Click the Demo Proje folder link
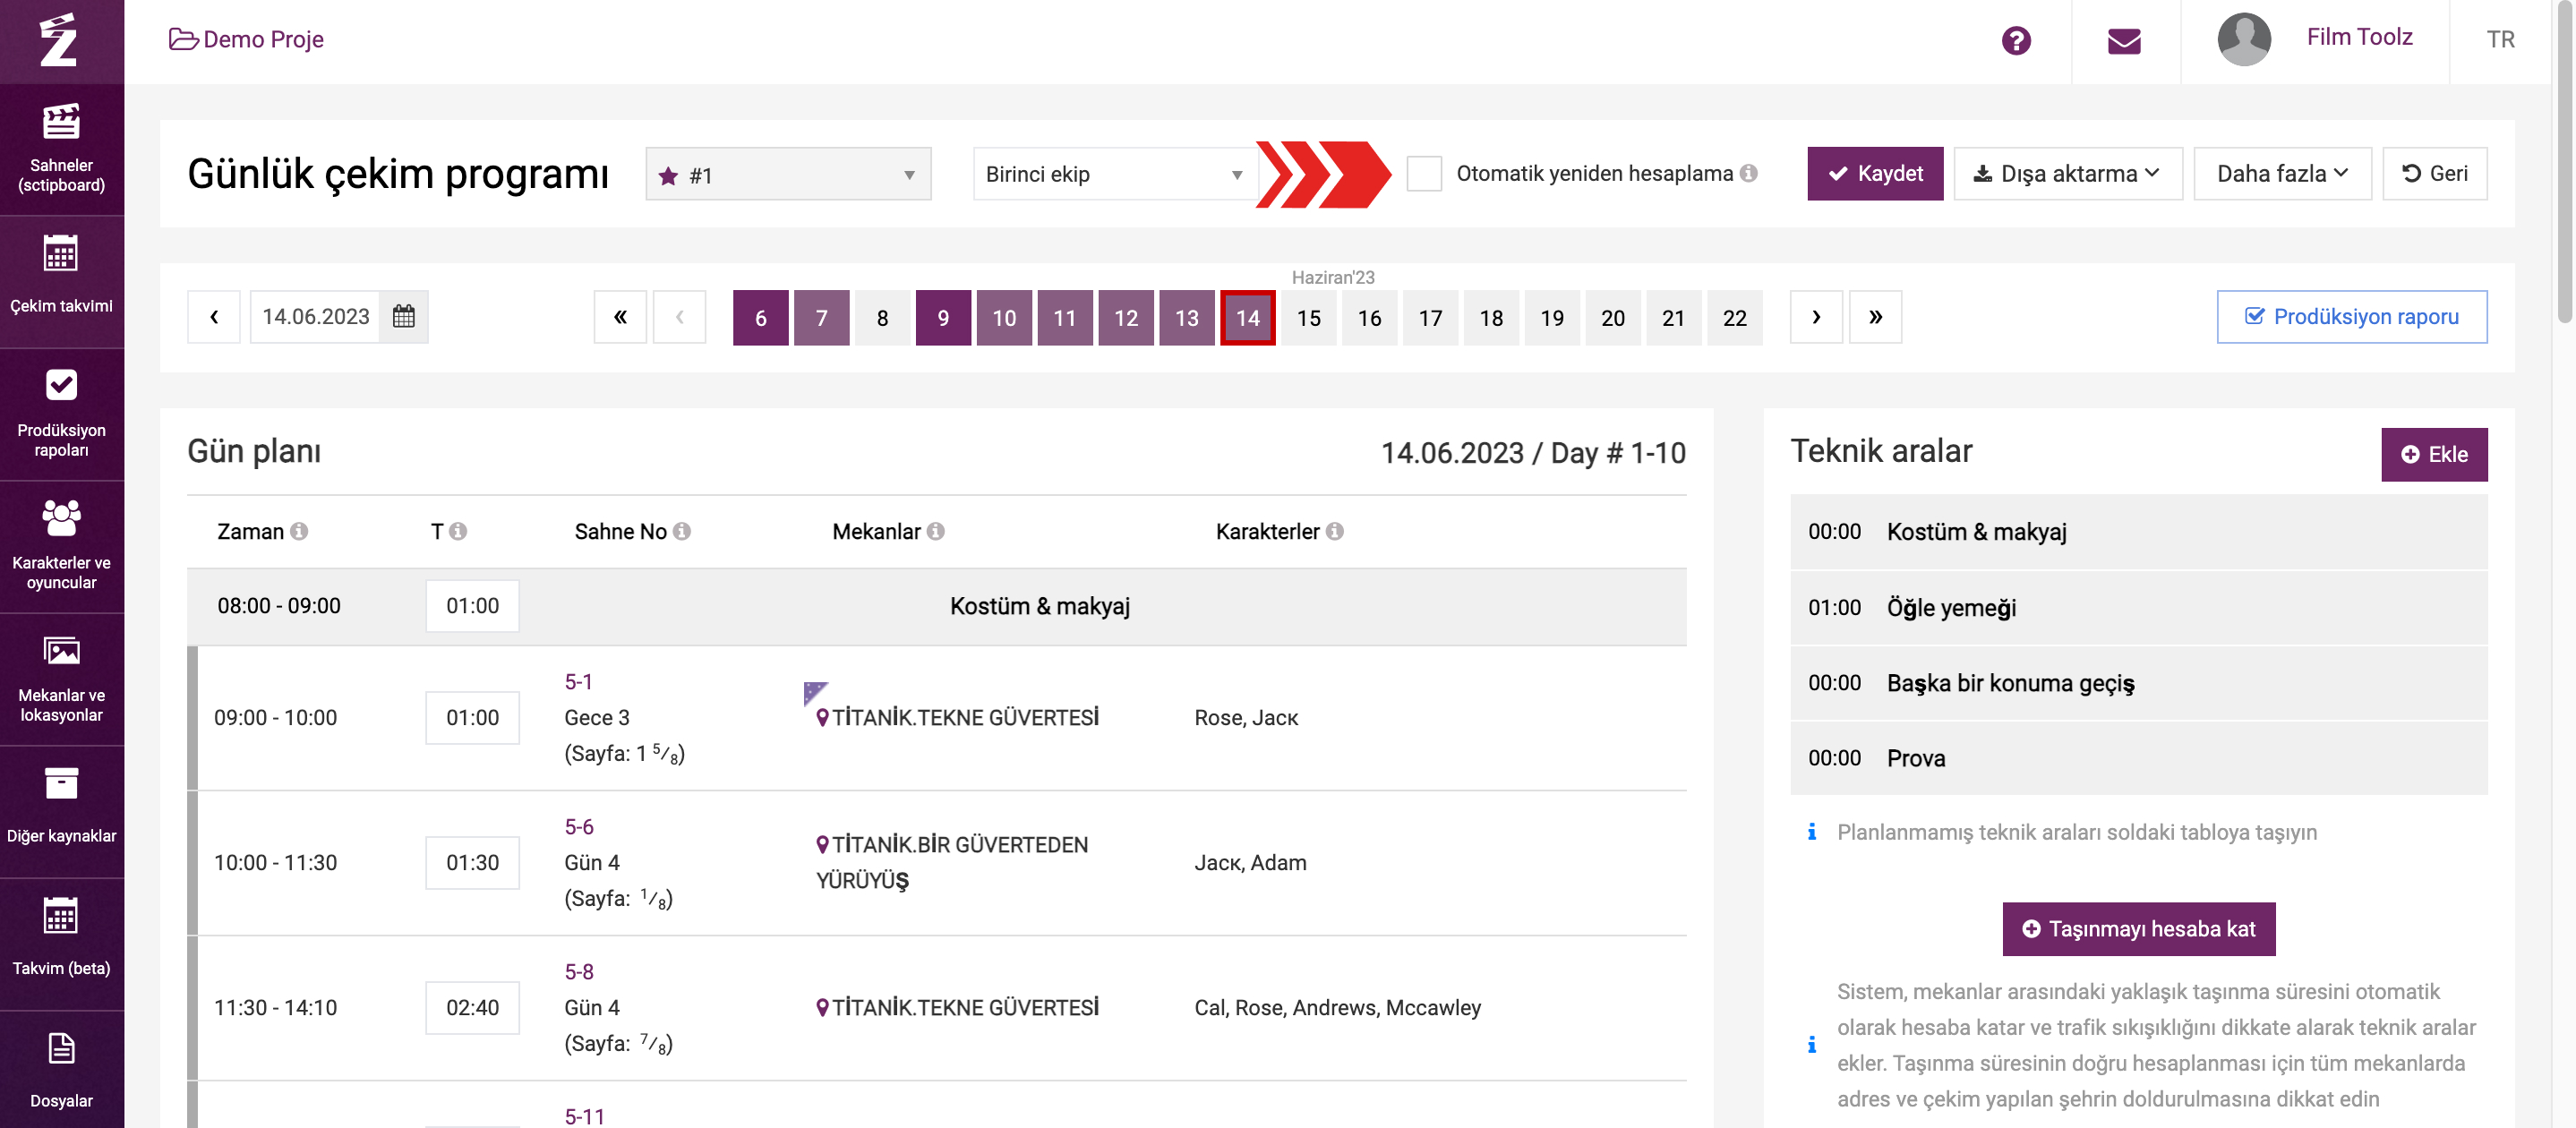This screenshot has height=1128, width=2576. pyautogui.click(x=246, y=39)
